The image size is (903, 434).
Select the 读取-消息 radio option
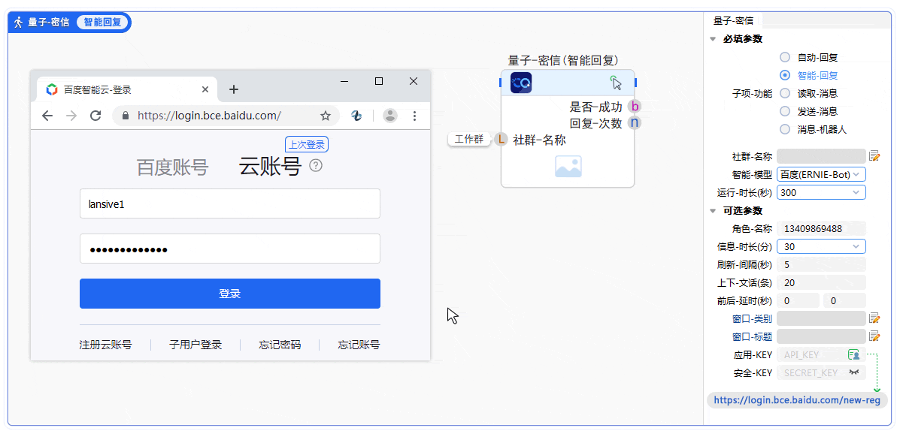tap(785, 93)
